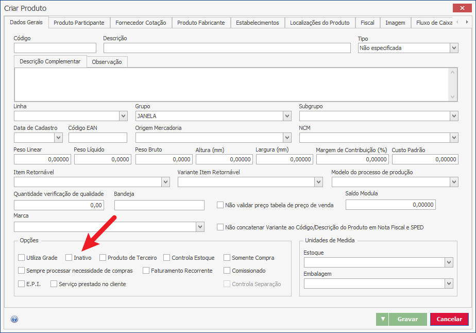Open the Imagem tab
Screen dimensions: 476x333
pyautogui.click(x=395, y=23)
